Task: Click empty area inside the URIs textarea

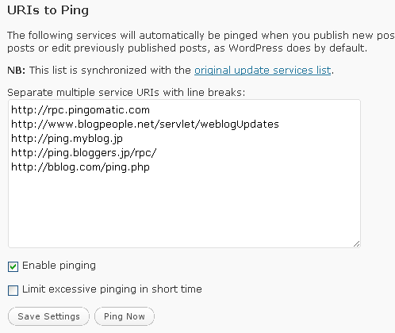Action: pyautogui.click(x=184, y=209)
